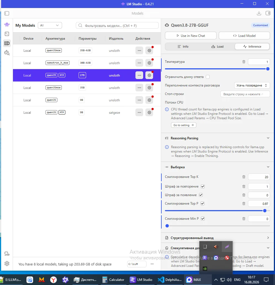Screen dimensions: 275x285
Task: Adjust the Min P slider handle
Action: click(x=167, y=226)
